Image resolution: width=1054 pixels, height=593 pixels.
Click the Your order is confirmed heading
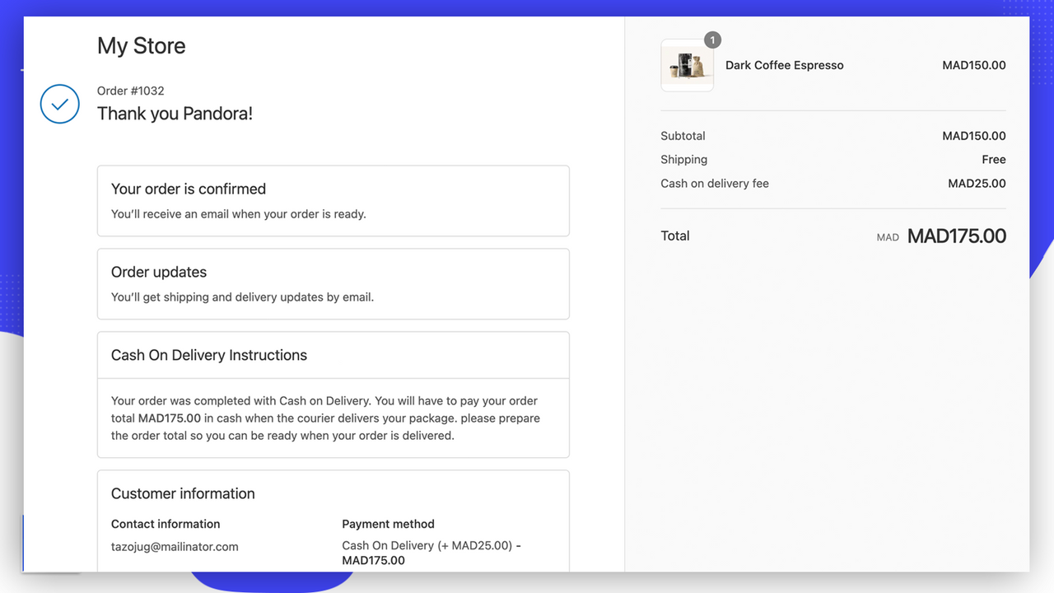click(x=189, y=189)
